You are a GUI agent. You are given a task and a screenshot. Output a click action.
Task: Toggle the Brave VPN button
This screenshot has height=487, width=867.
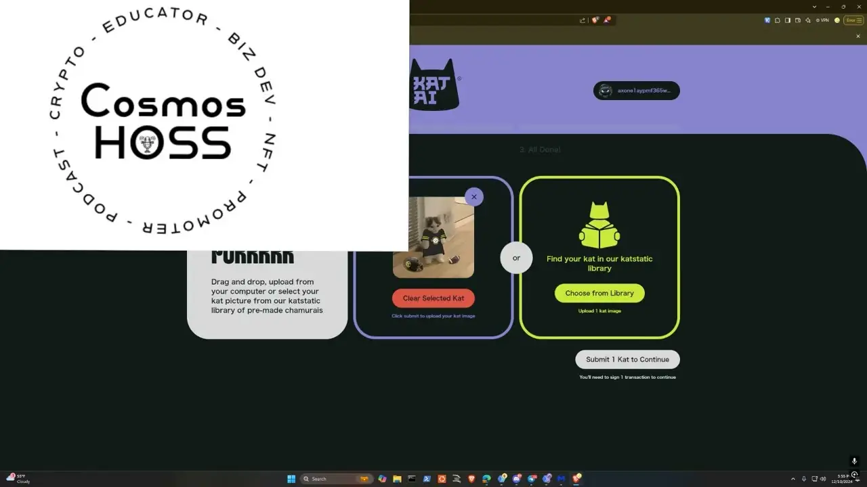tap(822, 20)
